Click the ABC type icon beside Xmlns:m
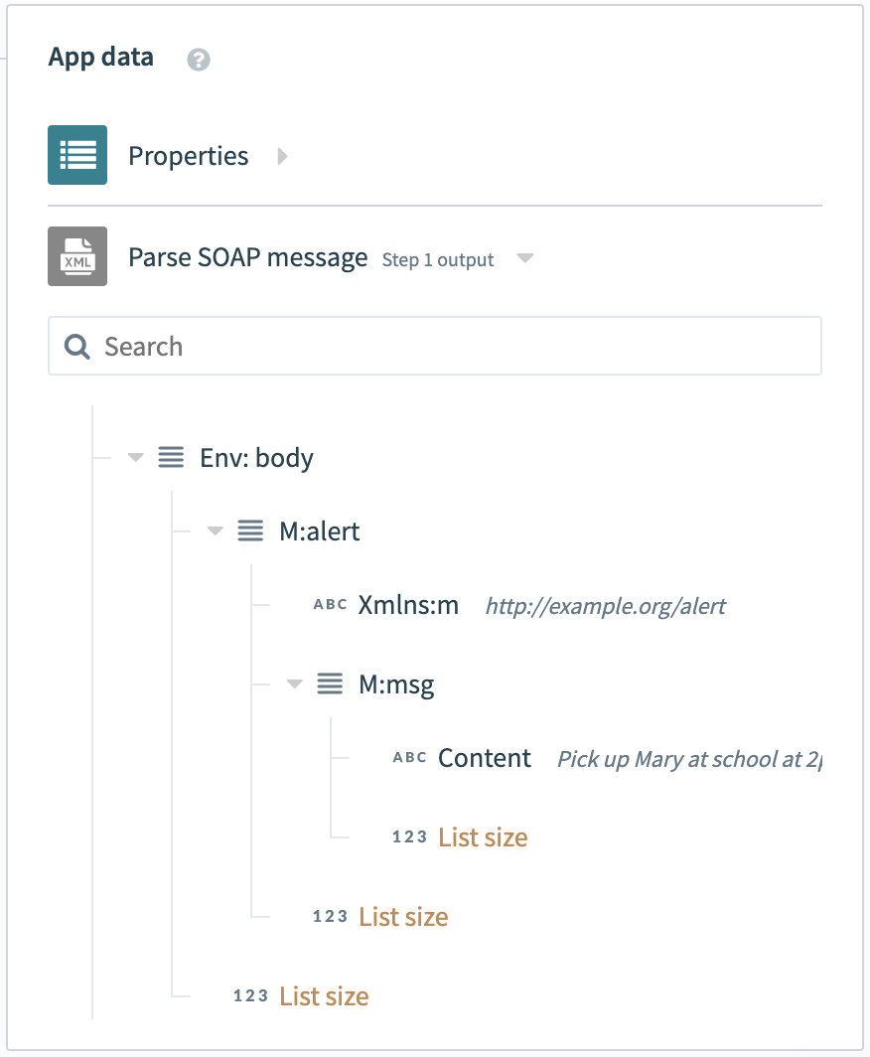Viewport: 870px width, 1057px height. coord(329,604)
